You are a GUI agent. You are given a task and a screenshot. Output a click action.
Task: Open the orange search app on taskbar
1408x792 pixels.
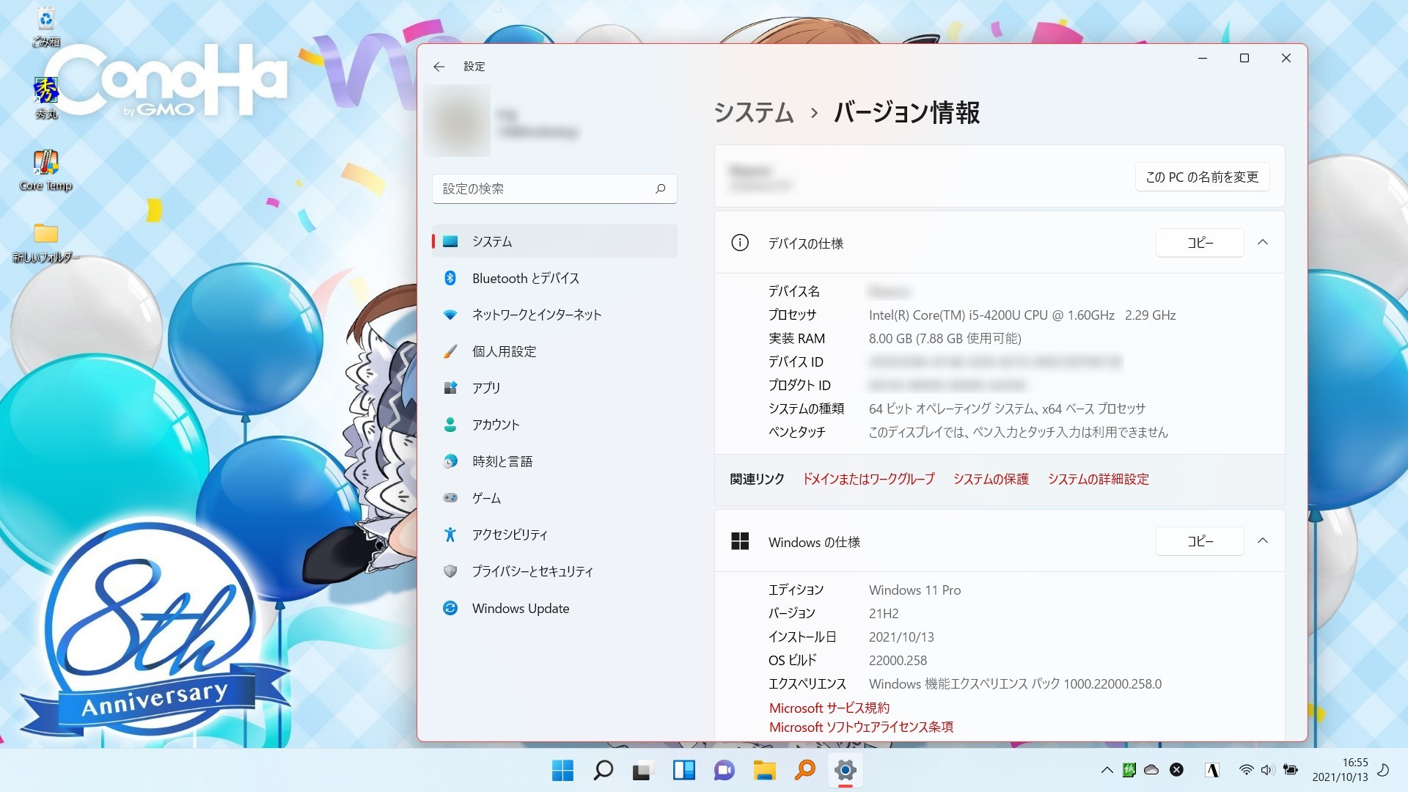[804, 770]
